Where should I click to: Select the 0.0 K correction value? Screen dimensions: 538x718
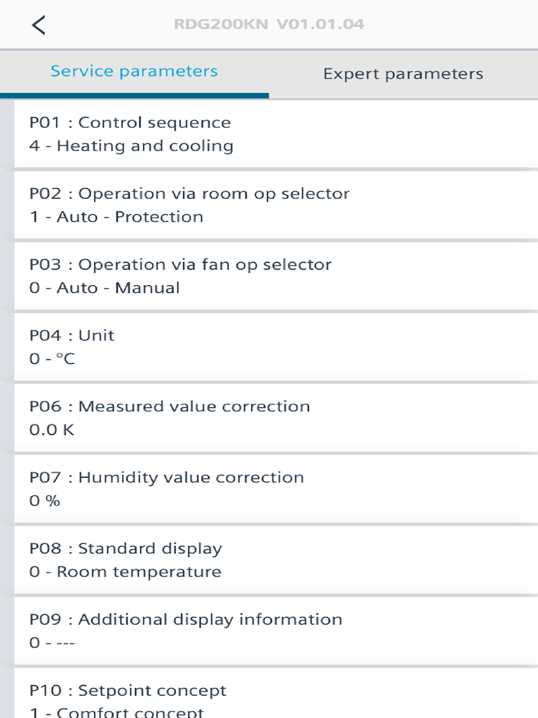click(x=52, y=430)
